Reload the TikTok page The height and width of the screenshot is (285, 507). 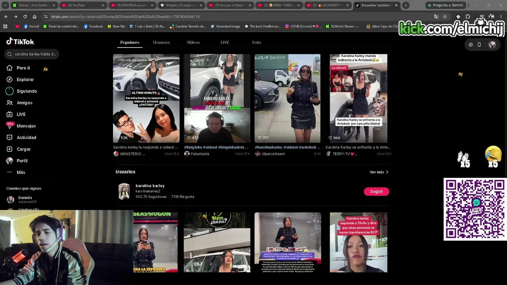point(25,17)
